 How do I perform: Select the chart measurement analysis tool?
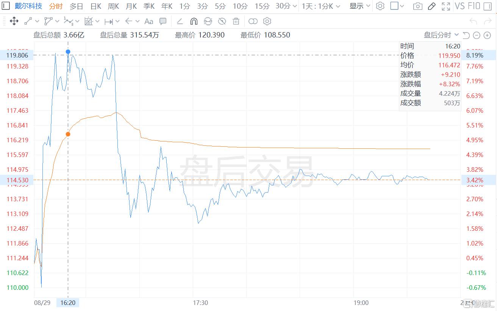[89, 21]
